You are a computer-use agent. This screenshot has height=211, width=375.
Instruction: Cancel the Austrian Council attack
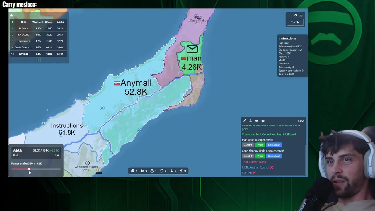[x=272, y=167]
